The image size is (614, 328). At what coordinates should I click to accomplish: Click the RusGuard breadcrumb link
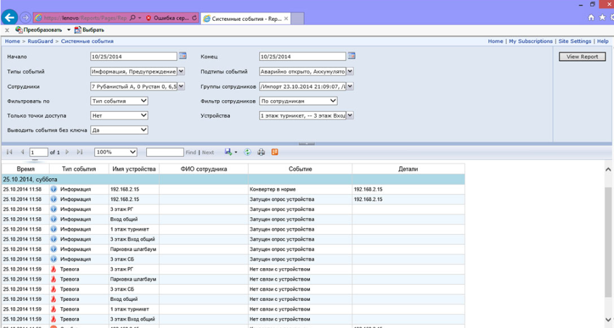click(x=40, y=42)
